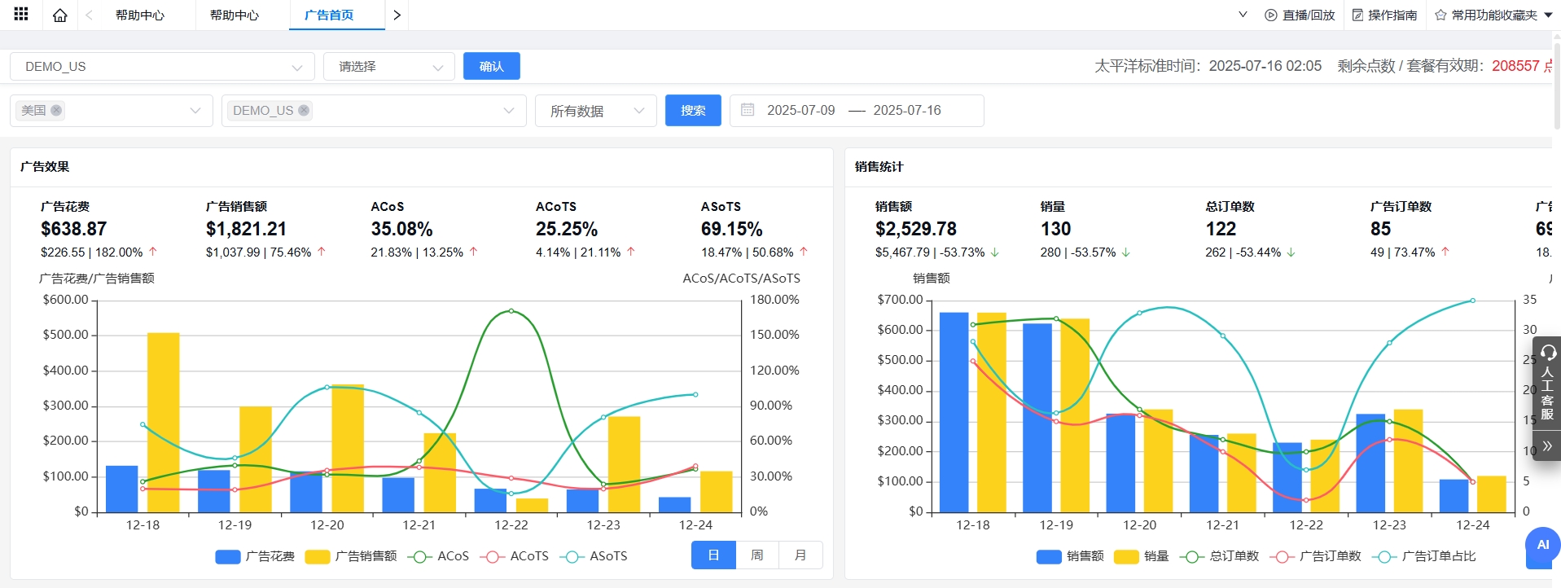The width and height of the screenshot is (1561, 588).
Task: Toggle the 广告订单数 legend series
Action: pos(1315,556)
